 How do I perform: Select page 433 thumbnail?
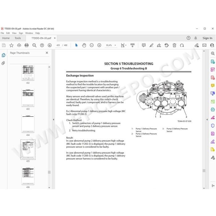coord(28,98)
